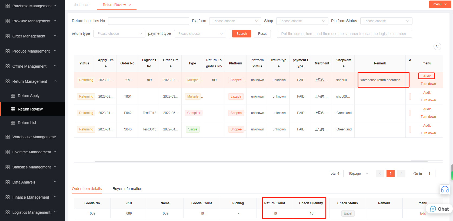Image resolution: width=453 pixels, height=221 pixels.
Task: Click the Single type tag
Action: pos(192,129)
